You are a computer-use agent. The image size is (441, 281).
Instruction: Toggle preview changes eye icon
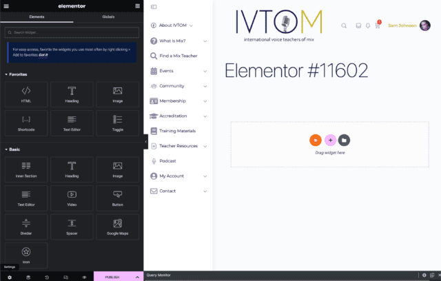84,277
